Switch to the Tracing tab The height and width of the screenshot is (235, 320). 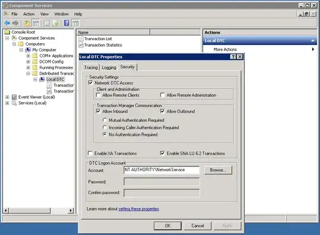tap(91, 67)
